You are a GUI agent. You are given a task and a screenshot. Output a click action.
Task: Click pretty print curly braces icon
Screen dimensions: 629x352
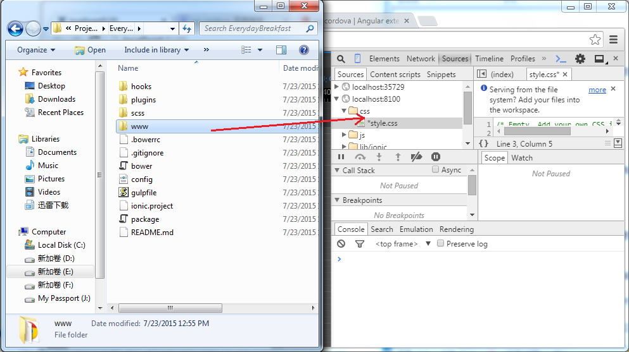[x=484, y=143]
